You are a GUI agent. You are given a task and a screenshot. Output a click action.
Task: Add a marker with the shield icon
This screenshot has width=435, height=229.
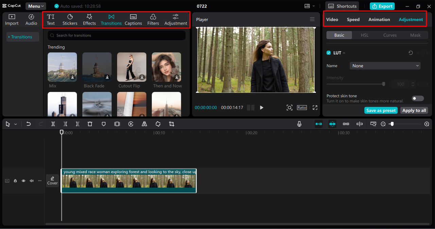click(104, 124)
